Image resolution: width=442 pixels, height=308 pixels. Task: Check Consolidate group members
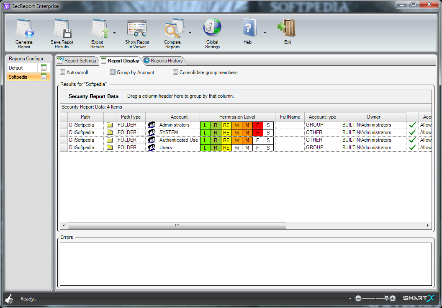(x=175, y=72)
